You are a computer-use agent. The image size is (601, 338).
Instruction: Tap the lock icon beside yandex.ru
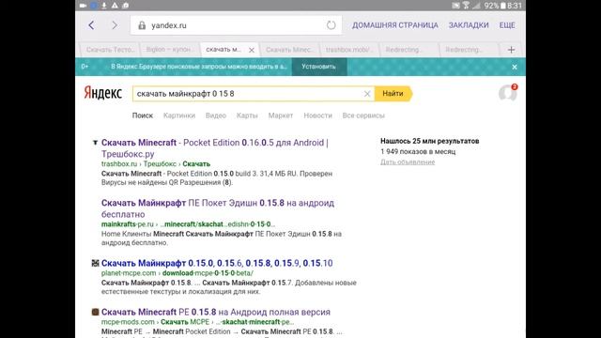click(x=142, y=25)
